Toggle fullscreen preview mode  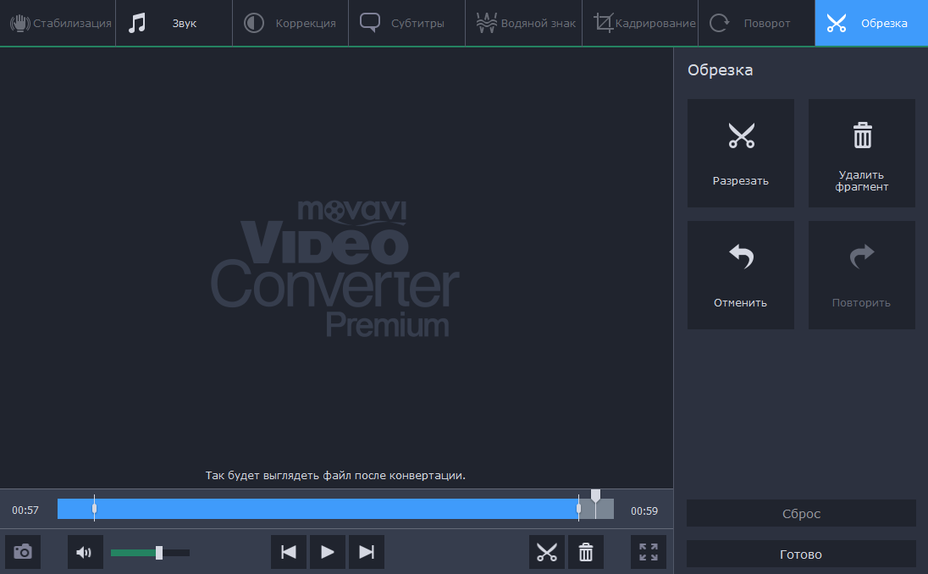tap(649, 552)
